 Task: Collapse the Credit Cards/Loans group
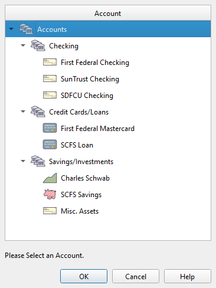point(23,112)
